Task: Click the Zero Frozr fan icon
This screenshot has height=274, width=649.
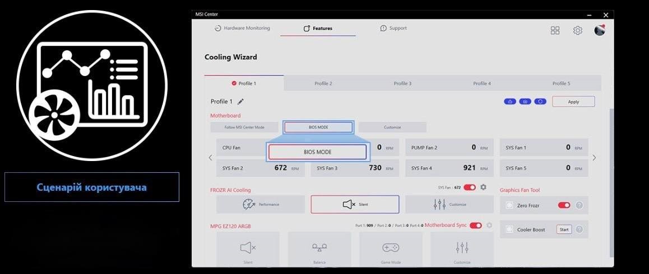Action: pos(509,205)
